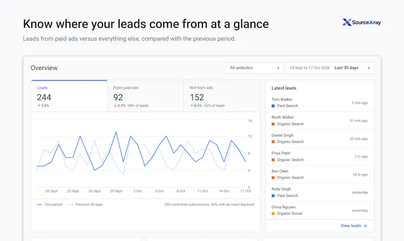Follow the View leads link
This screenshot has height=241, width=404.
click(x=353, y=225)
